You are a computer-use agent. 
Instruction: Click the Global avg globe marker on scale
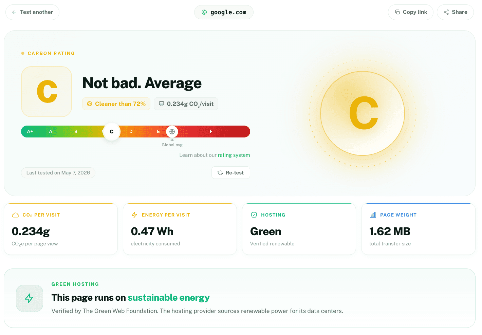tap(172, 132)
